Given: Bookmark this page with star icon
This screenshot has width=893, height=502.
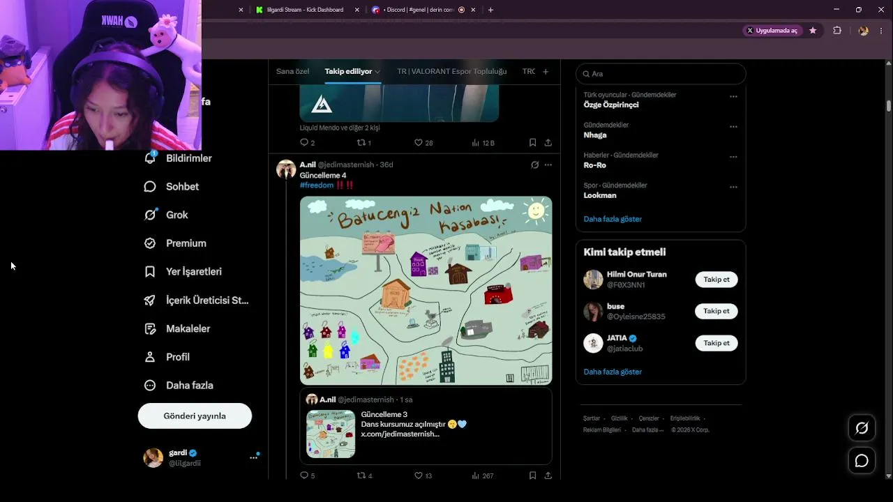Looking at the screenshot, I should pyautogui.click(x=813, y=31).
